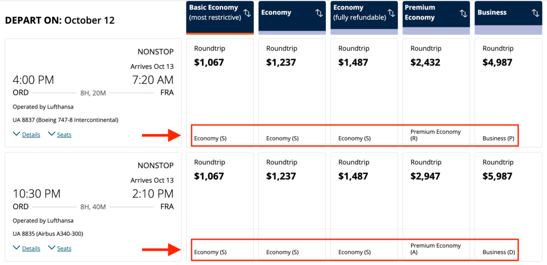Open Seats link for UA 8835
The height and width of the screenshot is (265, 547).
[64, 249]
